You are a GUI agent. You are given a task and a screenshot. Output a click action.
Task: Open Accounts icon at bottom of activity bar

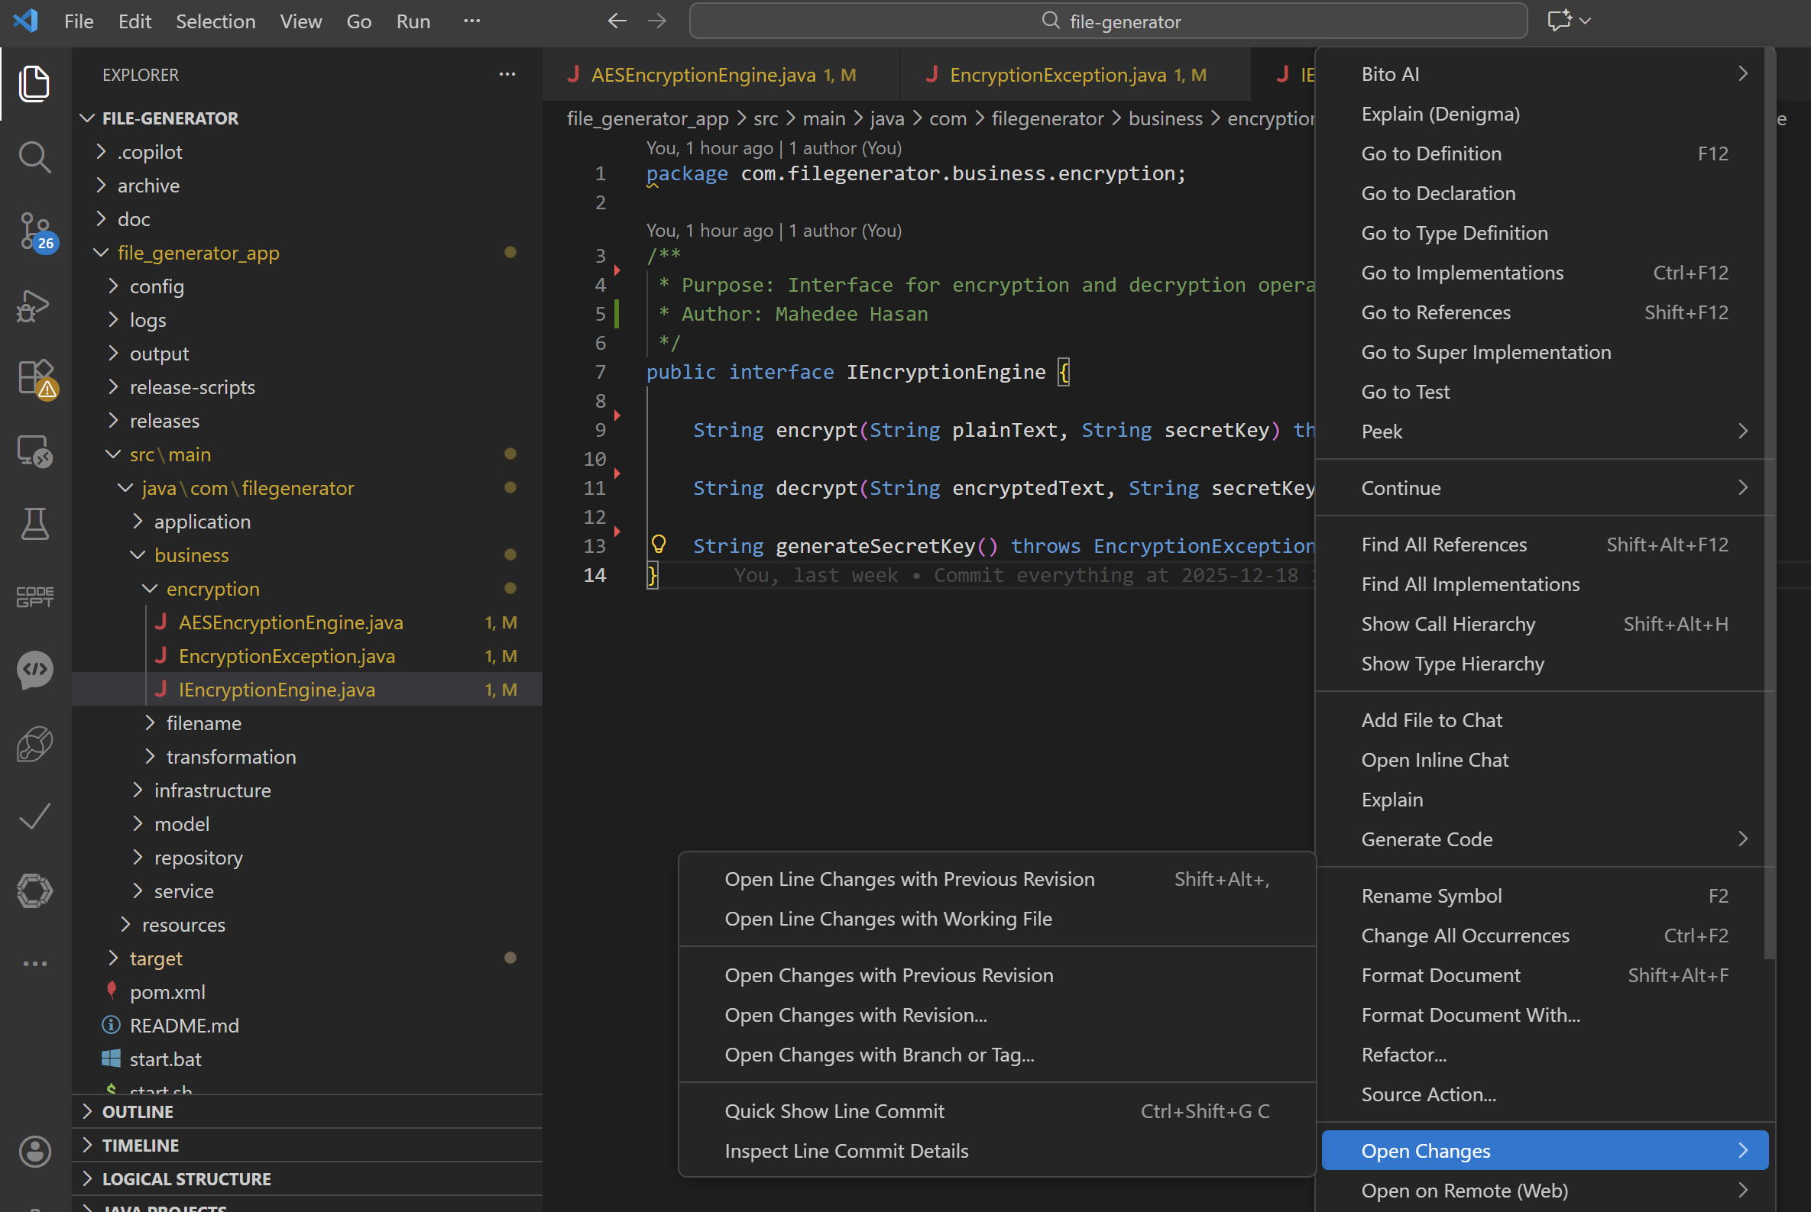(34, 1151)
